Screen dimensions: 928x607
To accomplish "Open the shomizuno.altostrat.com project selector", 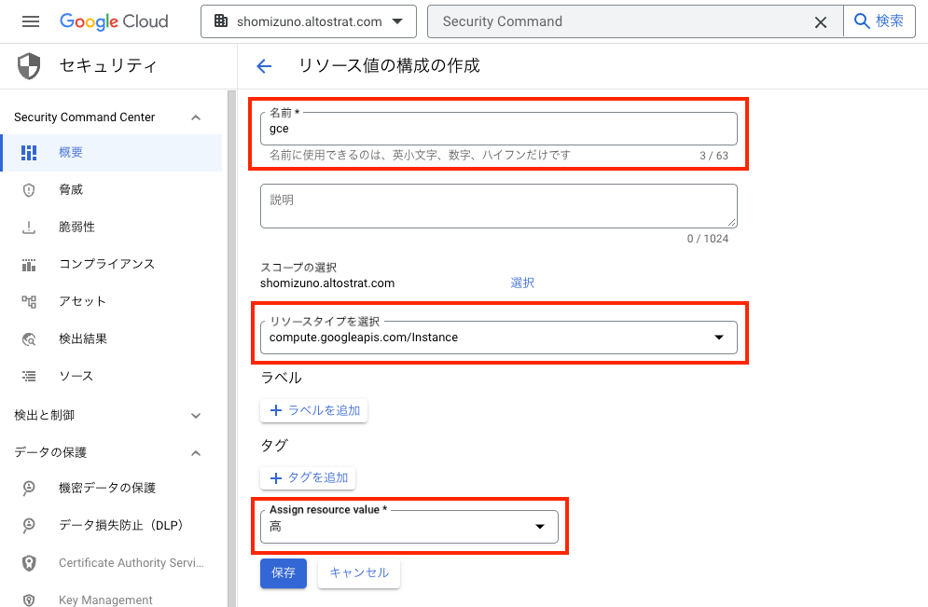I will pyautogui.click(x=309, y=21).
